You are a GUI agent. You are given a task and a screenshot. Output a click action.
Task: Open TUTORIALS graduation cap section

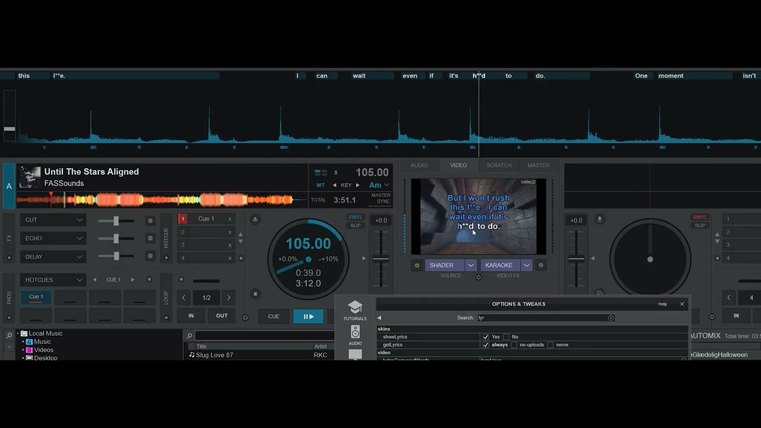pos(355,310)
